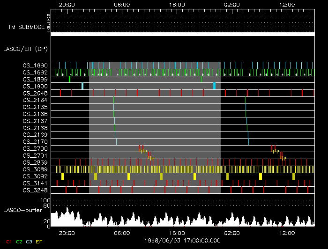Click the 20:00 label on the bottom axis

[67, 233]
